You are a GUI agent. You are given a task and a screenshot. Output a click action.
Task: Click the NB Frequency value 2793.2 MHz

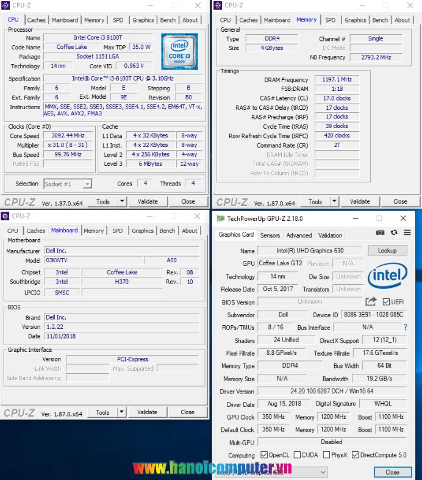(x=376, y=57)
